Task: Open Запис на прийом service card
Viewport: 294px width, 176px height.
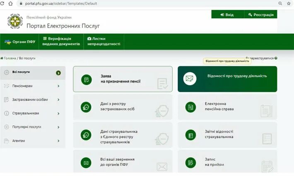Action: 227,161
